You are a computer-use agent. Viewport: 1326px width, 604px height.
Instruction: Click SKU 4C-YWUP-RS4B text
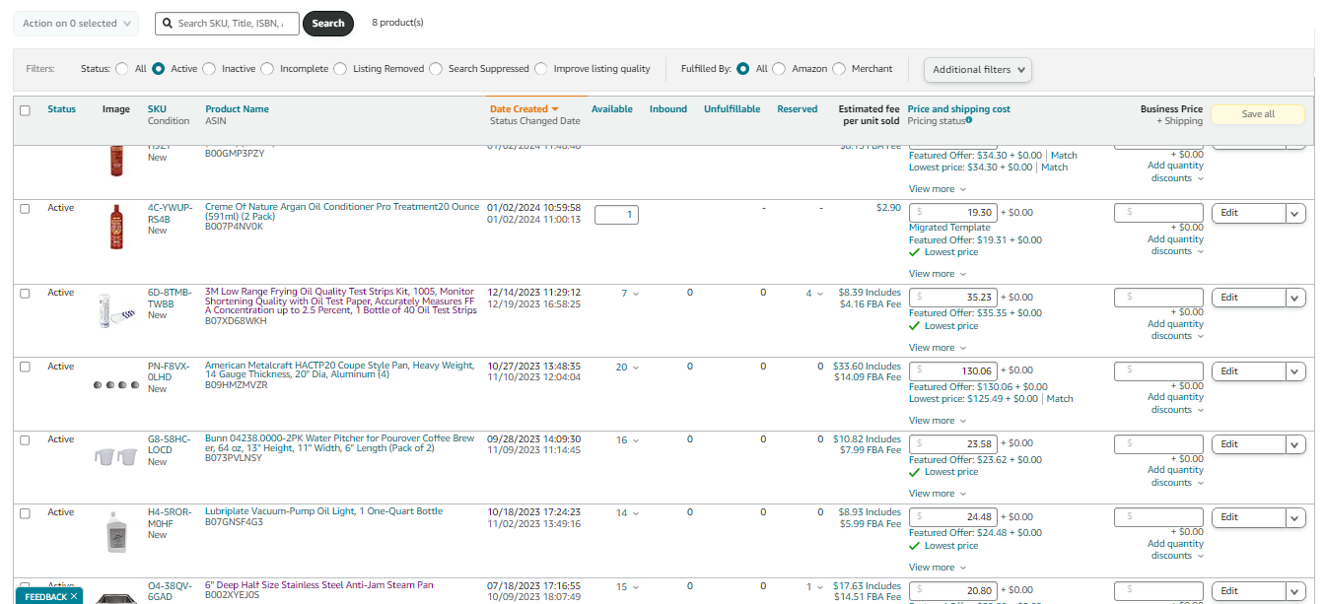click(x=170, y=214)
